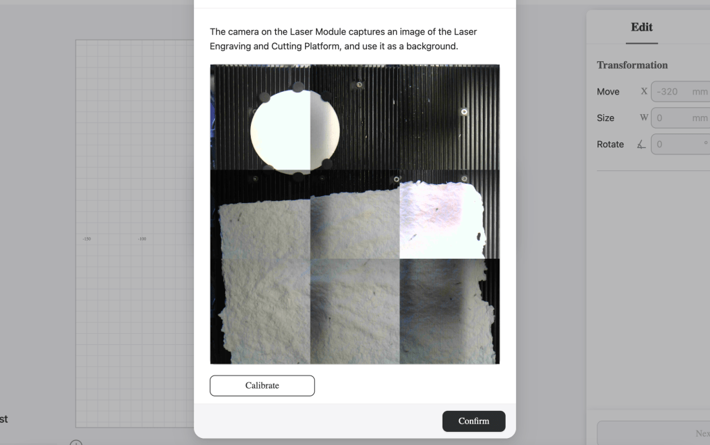This screenshot has width=710, height=445.
Task: Click the bottom-center tile of the captured image
Action: (x=355, y=311)
